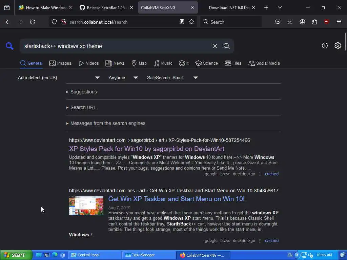The height and width of the screenshot is (260, 347).
Task: Switch to Download .NET 6.0 tab
Action: pyautogui.click(x=229, y=8)
